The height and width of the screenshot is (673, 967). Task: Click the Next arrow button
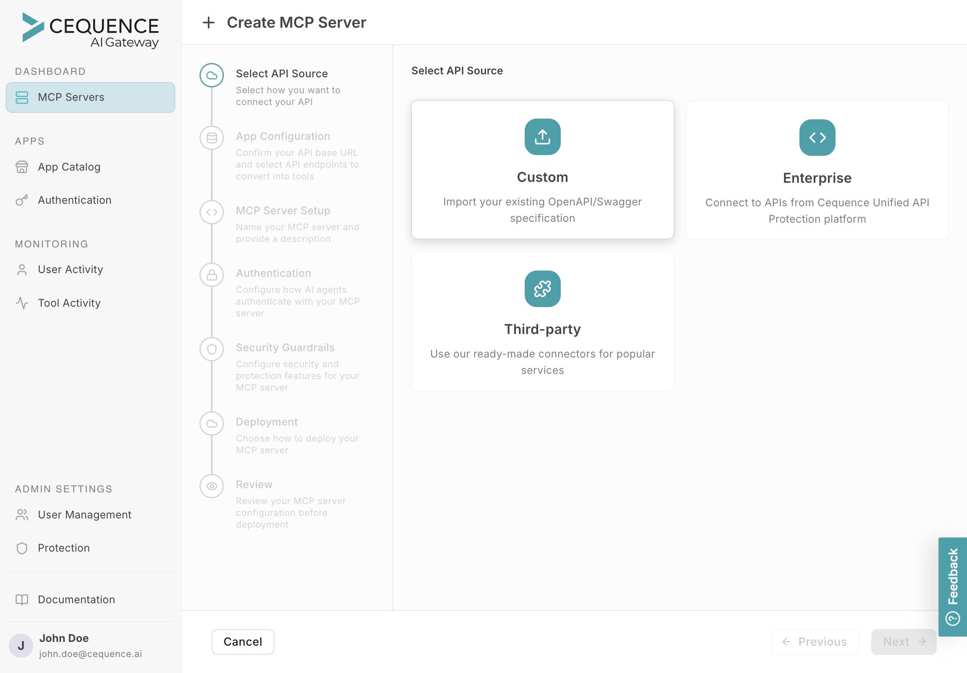point(903,641)
